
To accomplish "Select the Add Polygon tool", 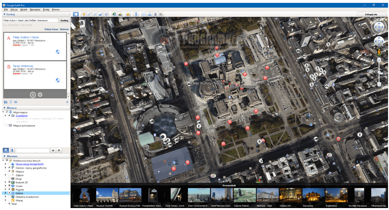I will [89, 14].
